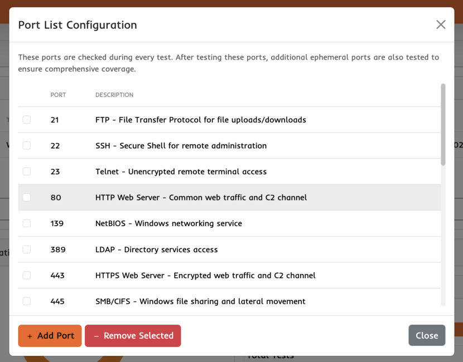
Task: Mark the checkbox for port 139 NetBIOS
Action: 27,223
